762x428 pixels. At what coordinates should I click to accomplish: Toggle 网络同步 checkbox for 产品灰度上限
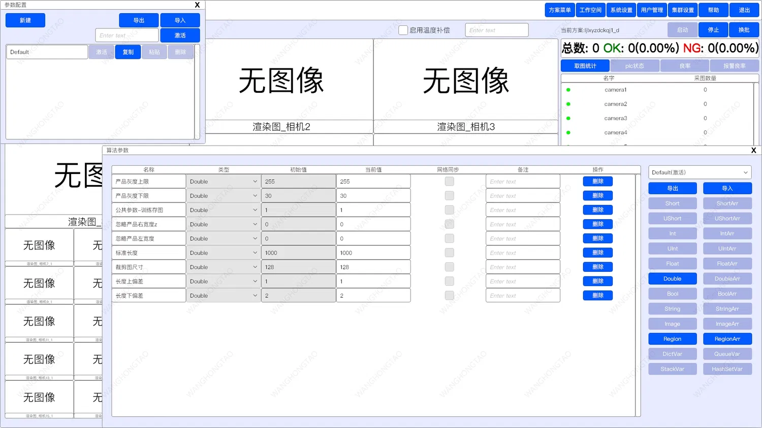pyautogui.click(x=449, y=182)
